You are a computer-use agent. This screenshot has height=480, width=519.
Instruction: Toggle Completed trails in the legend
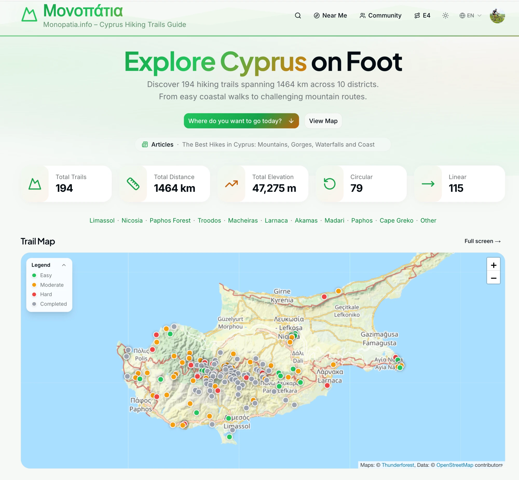(49, 304)
